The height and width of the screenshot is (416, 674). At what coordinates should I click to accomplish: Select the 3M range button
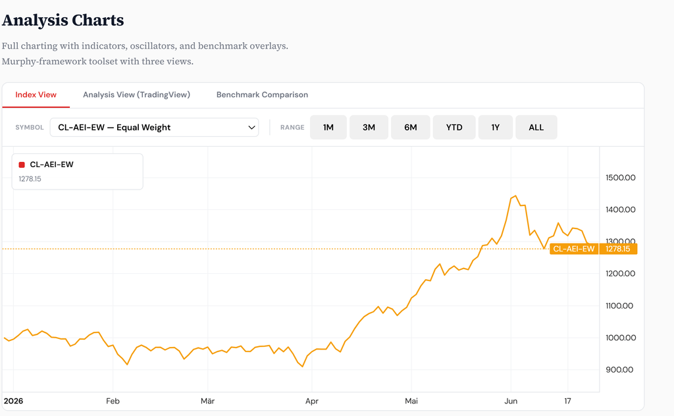(369, 127)
